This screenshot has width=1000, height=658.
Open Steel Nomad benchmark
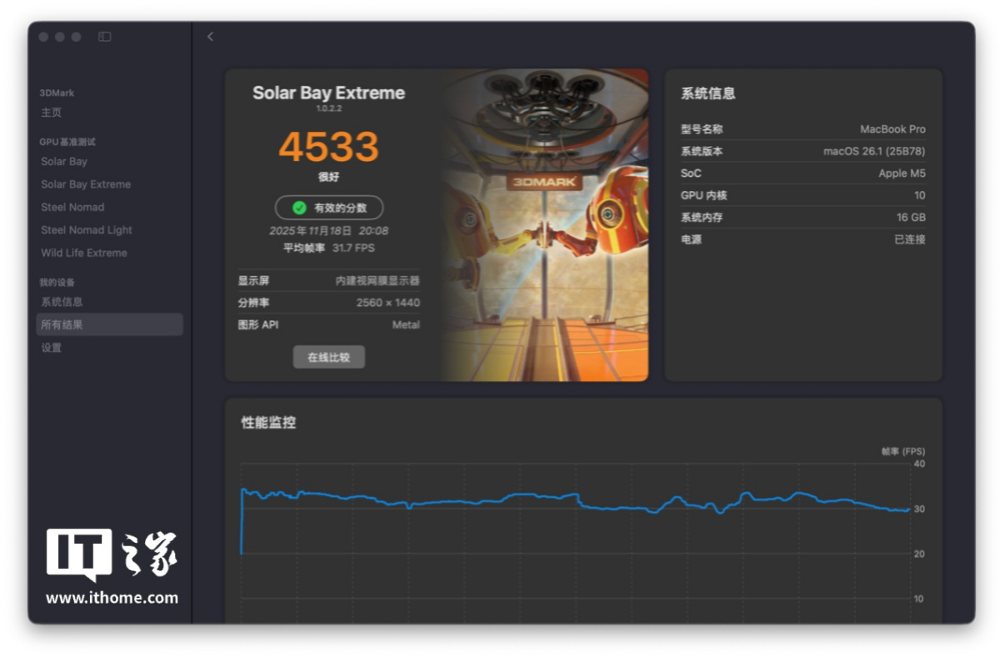72,207
